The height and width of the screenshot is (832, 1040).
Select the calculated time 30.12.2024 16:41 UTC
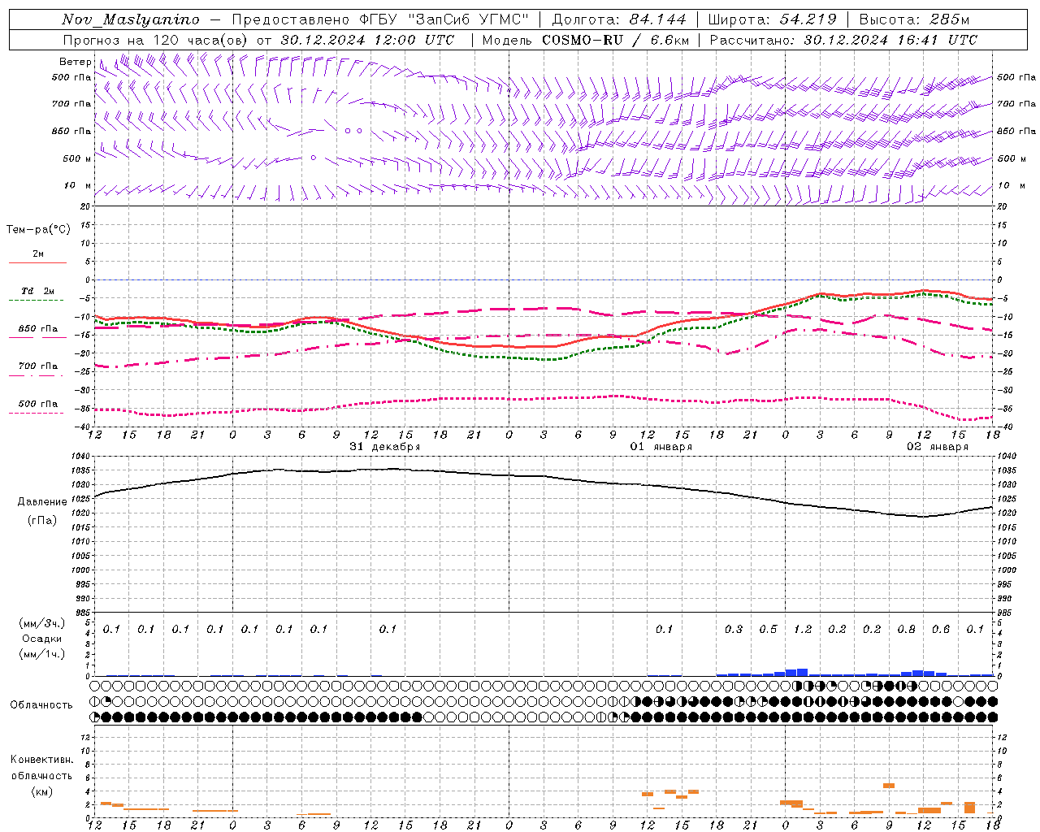coord(890,40)
